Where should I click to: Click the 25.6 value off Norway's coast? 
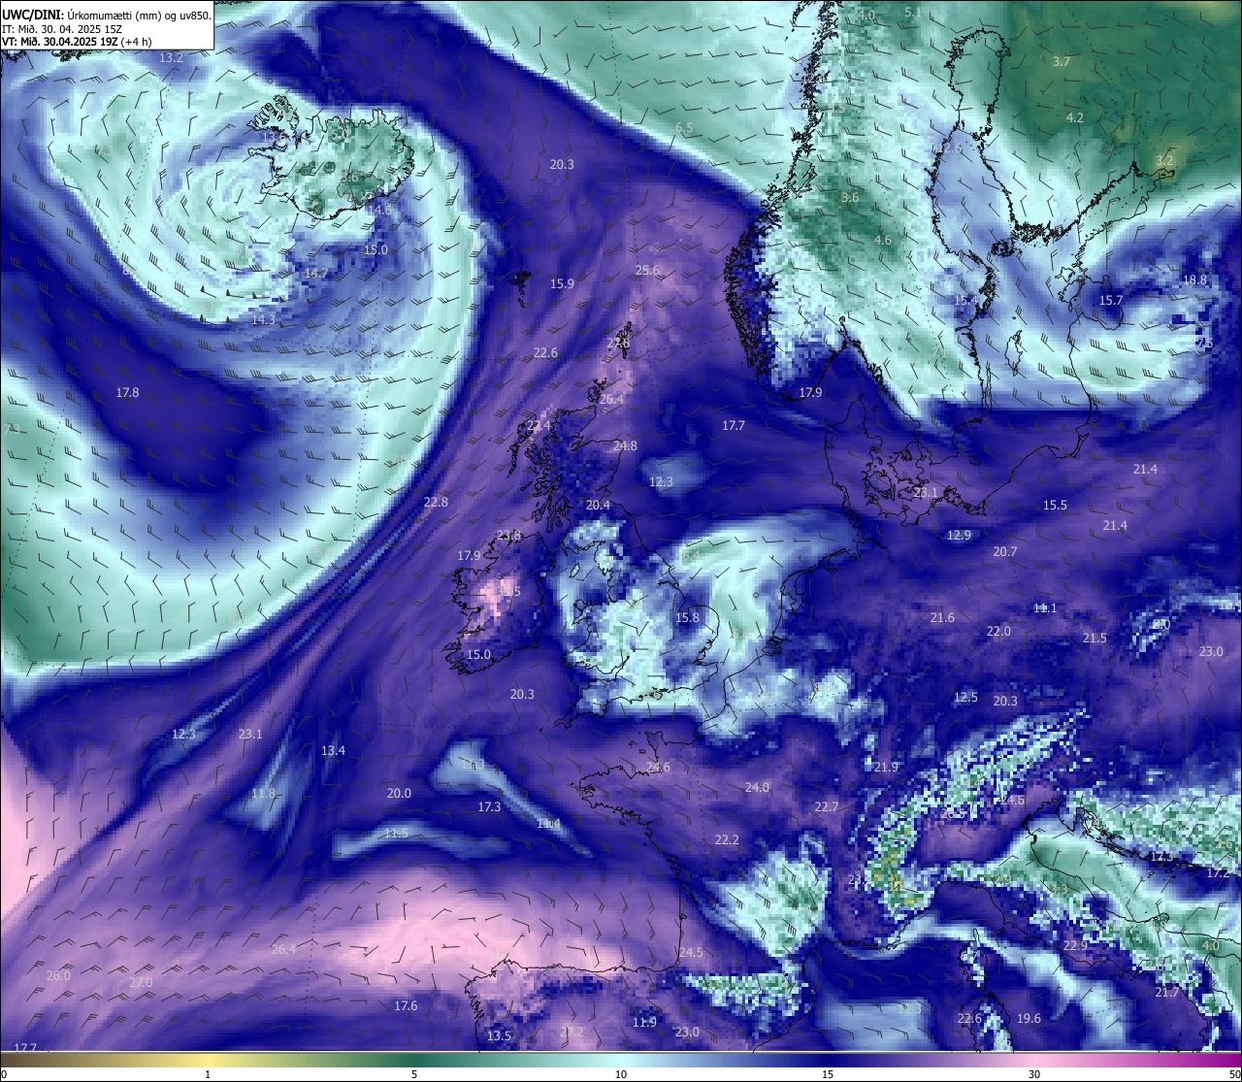(647, 271)
